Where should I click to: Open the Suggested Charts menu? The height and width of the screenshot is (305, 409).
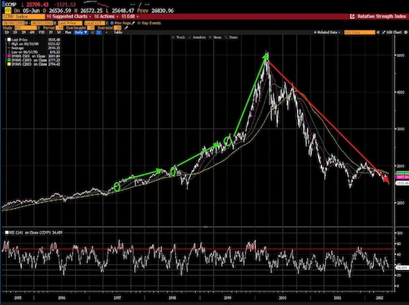[x=69, y=17]
